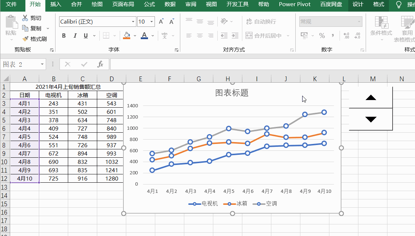Click align right icon

[x=211, y=36]
